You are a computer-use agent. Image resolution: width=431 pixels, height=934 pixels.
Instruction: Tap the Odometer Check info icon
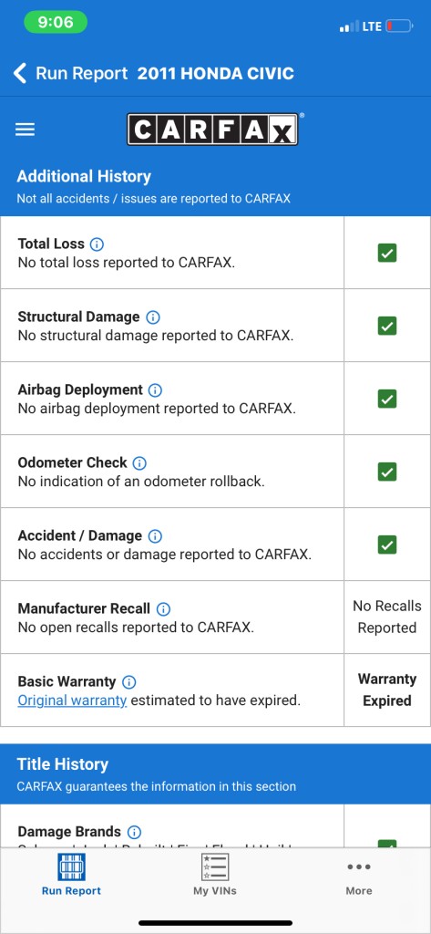click(139, 462)
